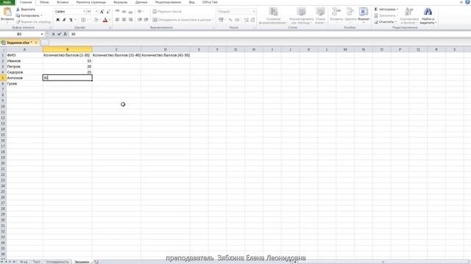Click the red font color A icon
The image size is (471, 264).
[x=105, y=20]
